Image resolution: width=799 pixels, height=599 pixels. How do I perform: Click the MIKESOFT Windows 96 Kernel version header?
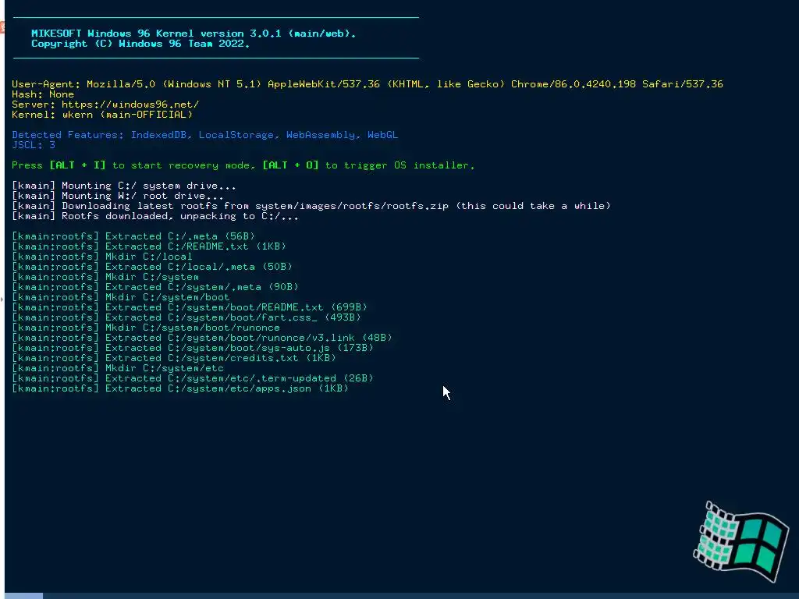[194, 34]
